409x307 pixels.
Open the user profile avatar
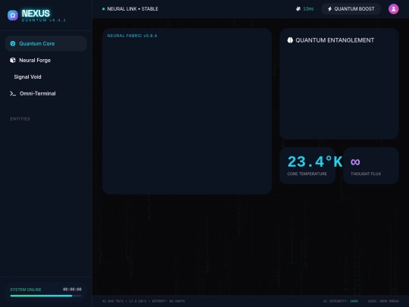[x=393, y=9]
